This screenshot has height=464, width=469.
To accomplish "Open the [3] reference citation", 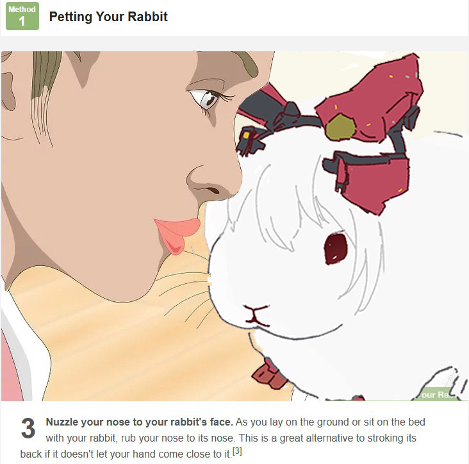I will pos(237,451).
